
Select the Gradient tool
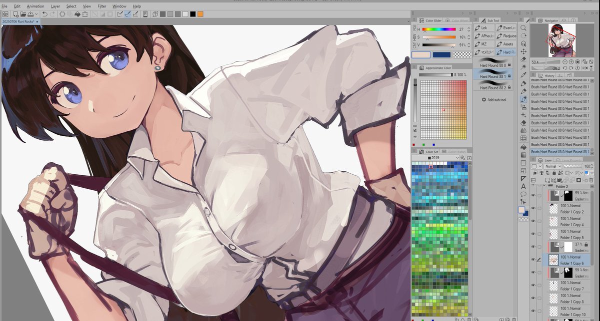pos(523,155)
